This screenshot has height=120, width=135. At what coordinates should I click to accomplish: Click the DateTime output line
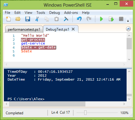point(64,79)
